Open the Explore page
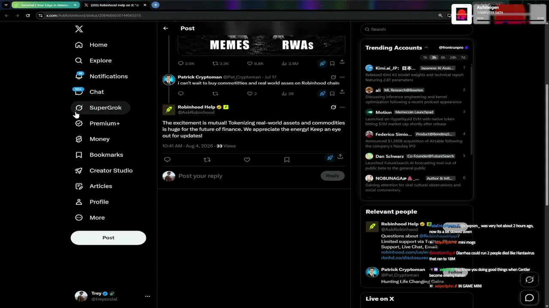The image size is (549, 308). pos(94,61)
